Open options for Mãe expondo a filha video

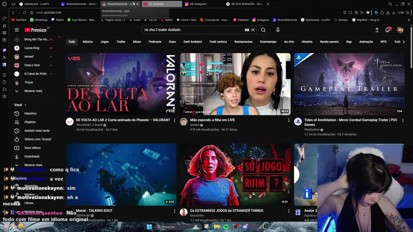pos(289,120)
